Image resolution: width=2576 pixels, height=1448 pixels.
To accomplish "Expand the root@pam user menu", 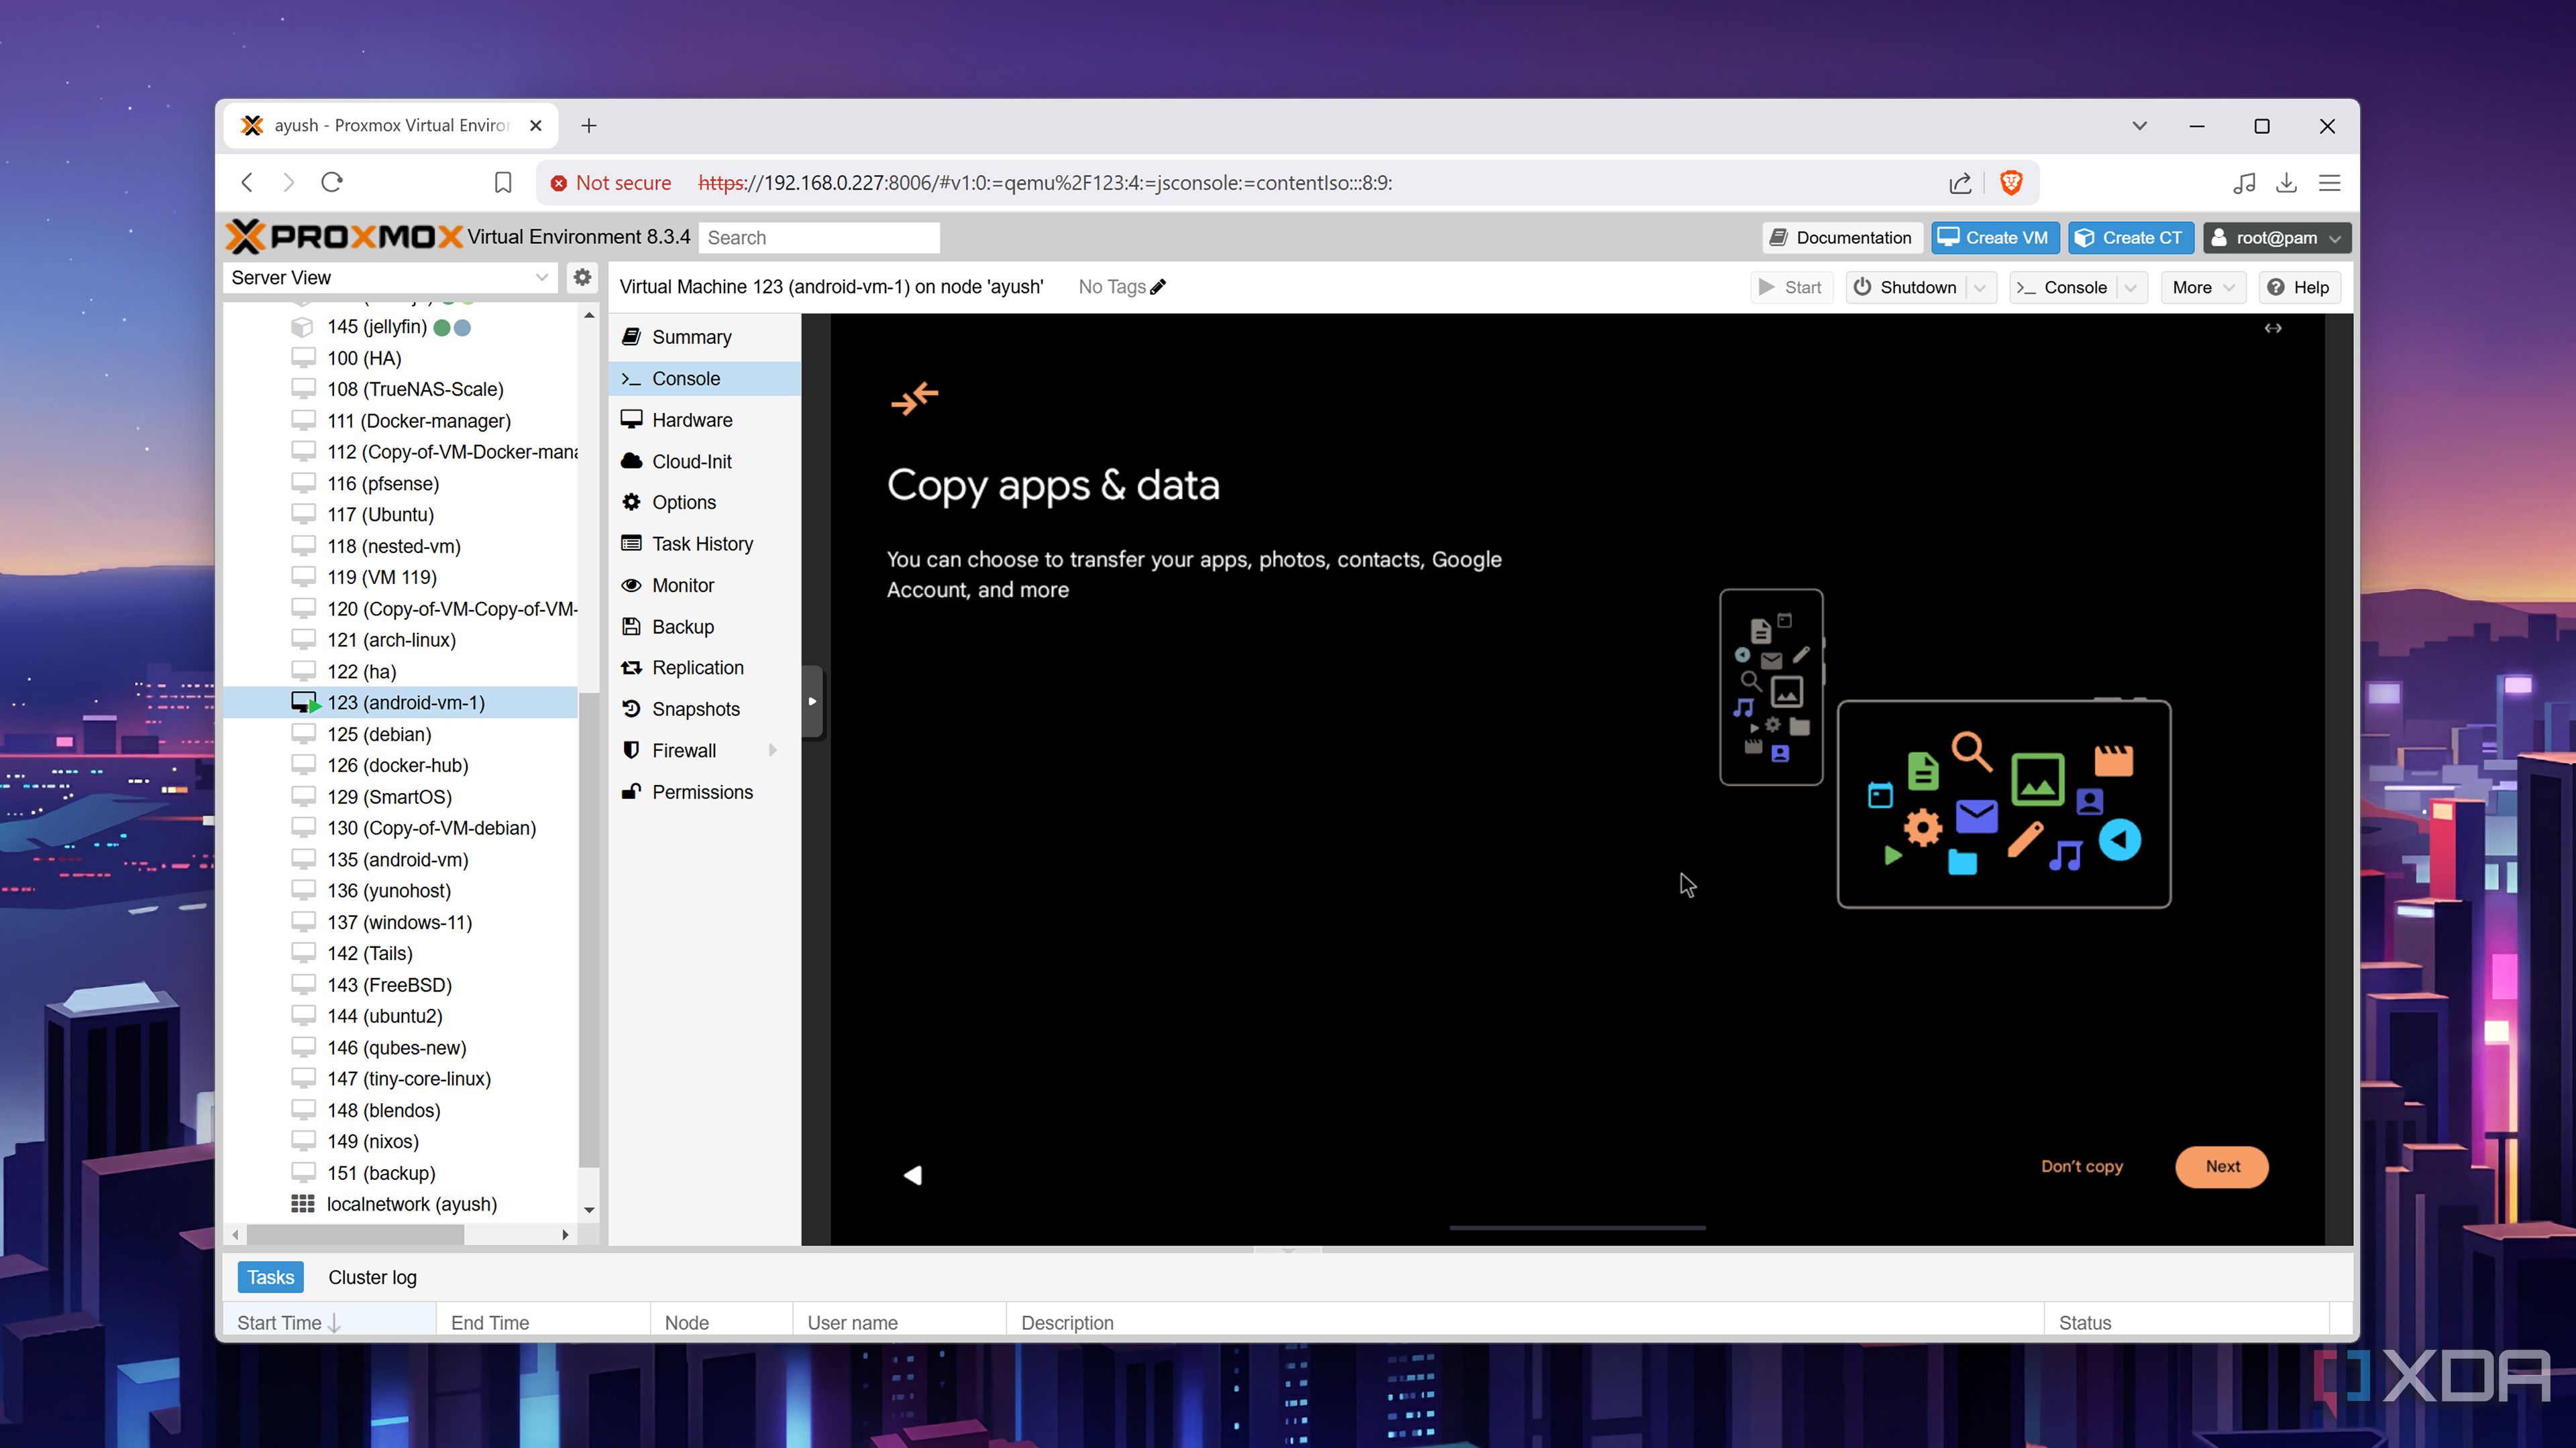I will coord(2276,238).
